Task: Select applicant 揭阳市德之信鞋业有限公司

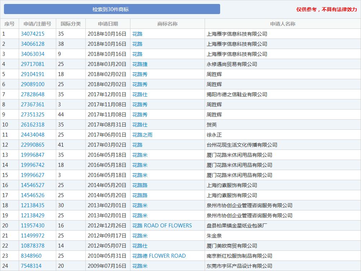Action: pos(237,94)
